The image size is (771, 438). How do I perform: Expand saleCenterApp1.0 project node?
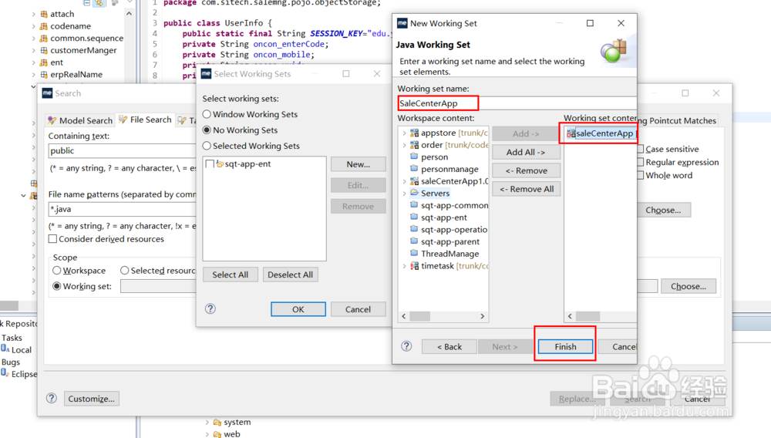tap(404, 181)
